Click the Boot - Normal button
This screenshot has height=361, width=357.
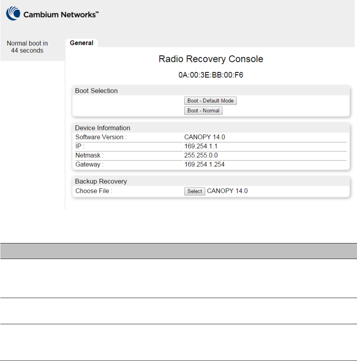point(203,110)
